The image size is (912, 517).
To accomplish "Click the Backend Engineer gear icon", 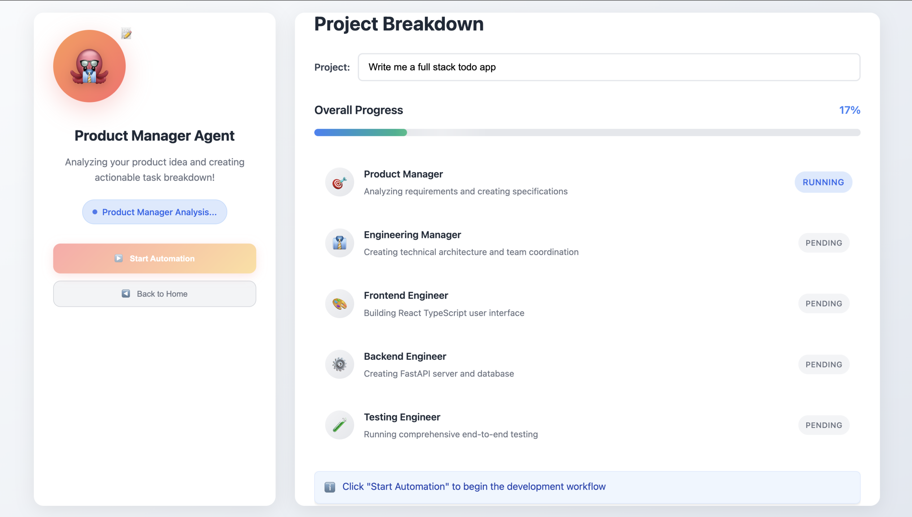I will 339,364.
